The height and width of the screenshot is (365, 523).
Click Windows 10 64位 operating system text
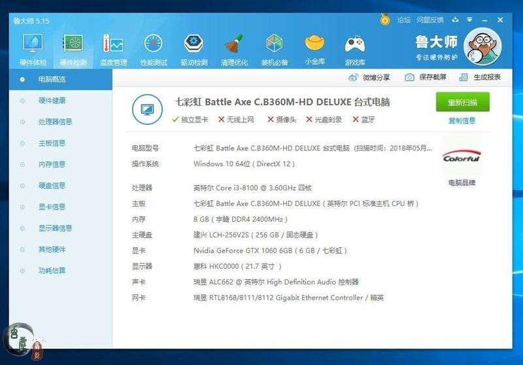point(244,164)
